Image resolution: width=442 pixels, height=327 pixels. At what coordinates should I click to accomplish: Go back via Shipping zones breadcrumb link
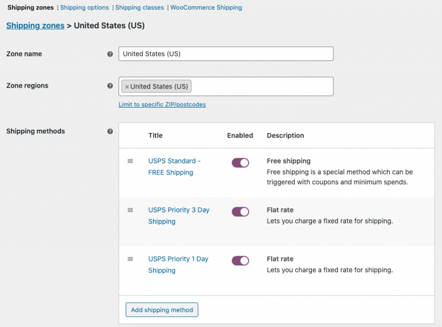pyautogui.click(x=36, y=26)
